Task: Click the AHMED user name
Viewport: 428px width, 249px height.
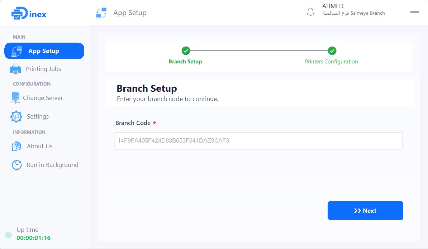Action: point(333,6)
